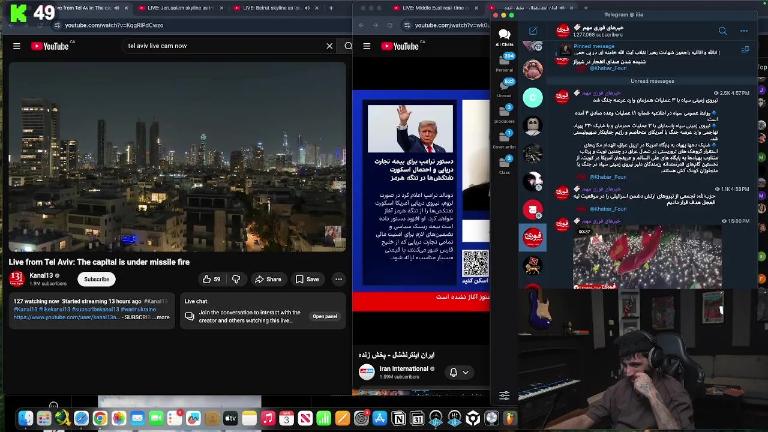Open Launchpad from the Dock
This screenshot has width=768, height=432.
coord(44,418)
